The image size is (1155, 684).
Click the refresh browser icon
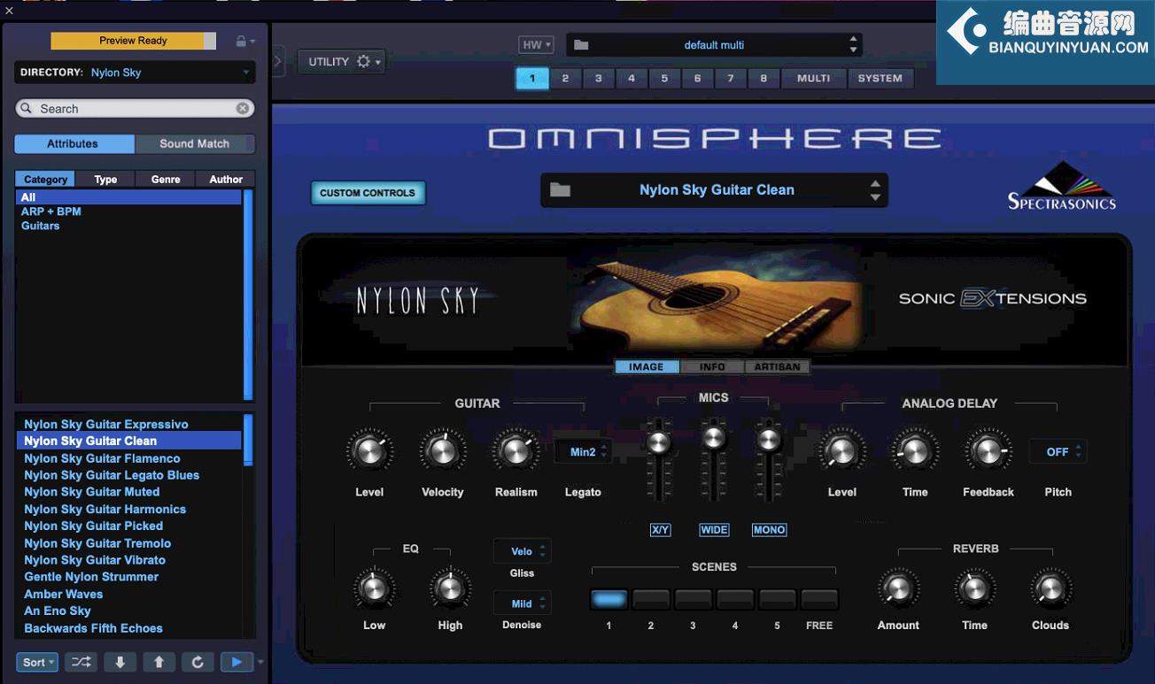(198, 662)
